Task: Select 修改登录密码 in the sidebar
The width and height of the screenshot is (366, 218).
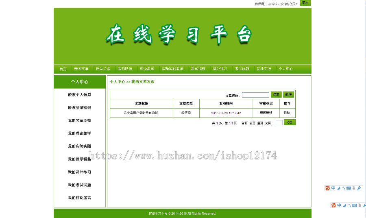Action: (80, 107)
